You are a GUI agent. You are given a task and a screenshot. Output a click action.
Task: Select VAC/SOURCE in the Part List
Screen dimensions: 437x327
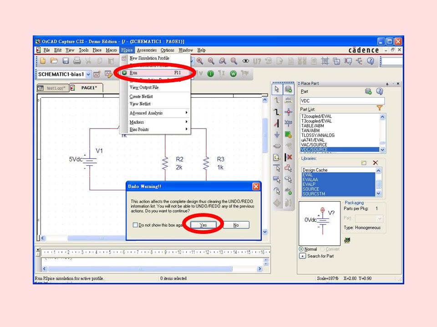pos(340,144)
